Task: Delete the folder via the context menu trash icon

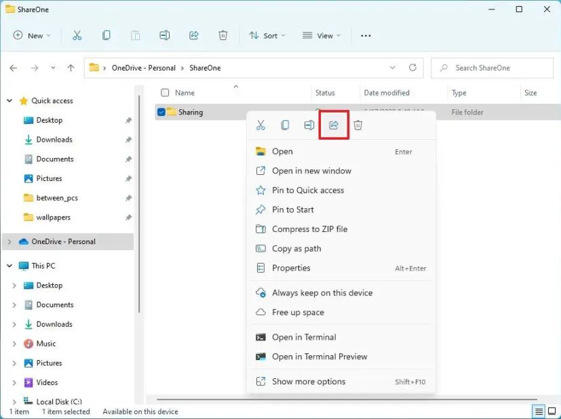Action: (357, 125)
